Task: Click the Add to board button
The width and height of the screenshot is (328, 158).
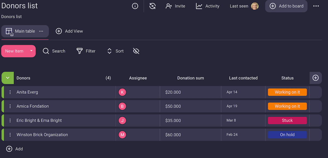Action: (x=286, y=6)
